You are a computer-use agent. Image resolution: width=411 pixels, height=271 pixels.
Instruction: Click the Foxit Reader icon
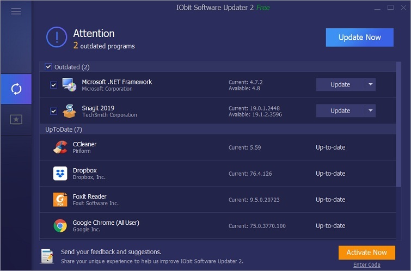pos(60,200)
